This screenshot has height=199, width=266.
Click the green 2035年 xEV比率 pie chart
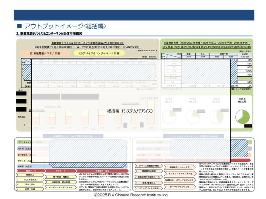pos(243,116)
